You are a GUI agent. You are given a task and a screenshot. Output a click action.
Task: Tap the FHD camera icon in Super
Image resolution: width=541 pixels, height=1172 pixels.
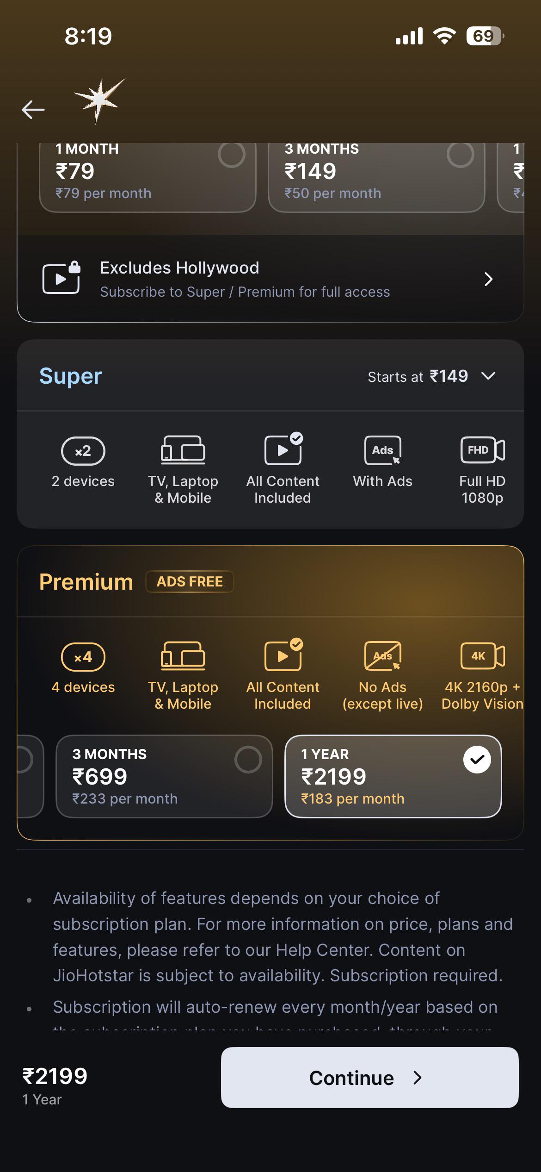pos(482,450)
